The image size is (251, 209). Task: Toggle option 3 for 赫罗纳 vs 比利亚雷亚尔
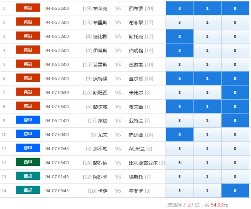pos(179,163)
